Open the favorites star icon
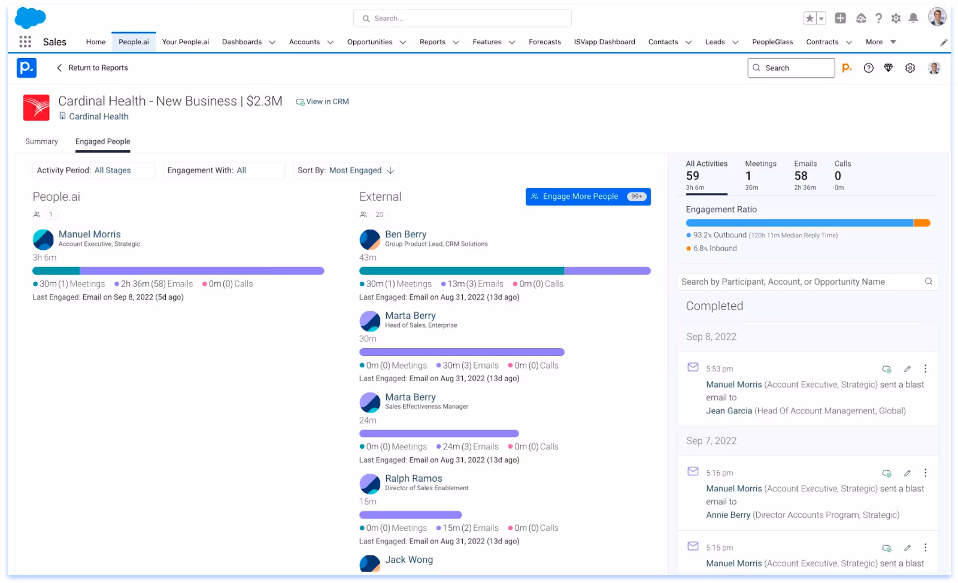The image size is (958, 583). (x=810, y=19)
